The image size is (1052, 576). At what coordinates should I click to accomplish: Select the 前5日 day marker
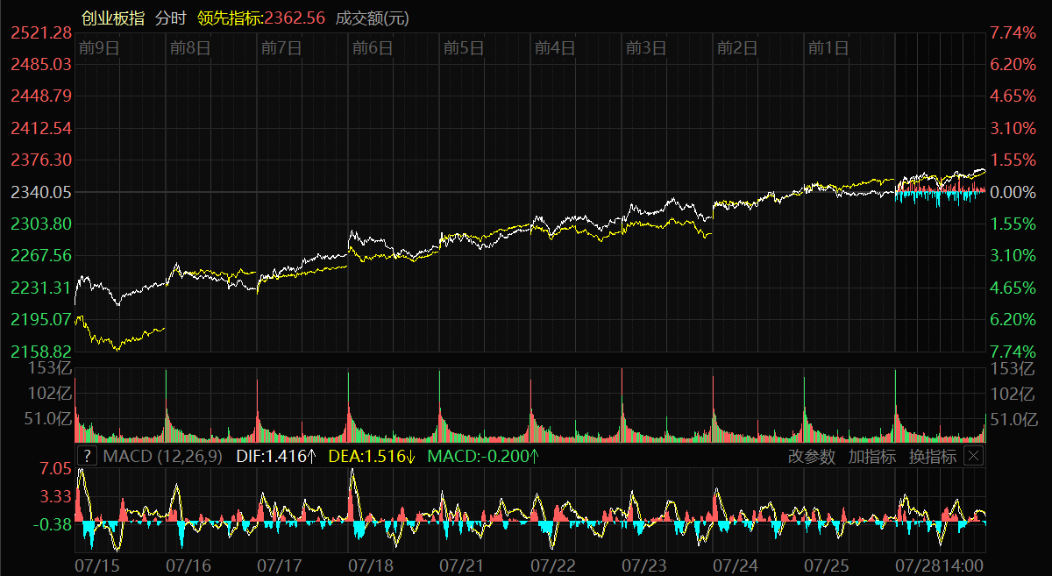(464, 47)
